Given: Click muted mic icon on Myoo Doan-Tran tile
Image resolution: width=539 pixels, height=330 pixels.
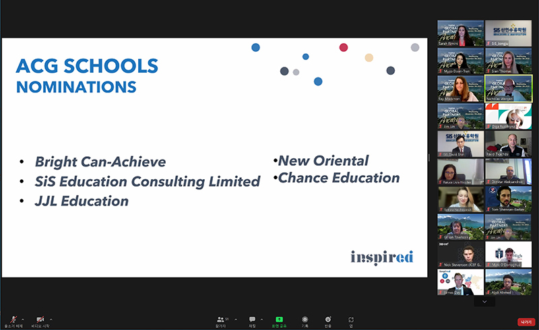Looking at the screenshot, I should (x=441, y=71).
